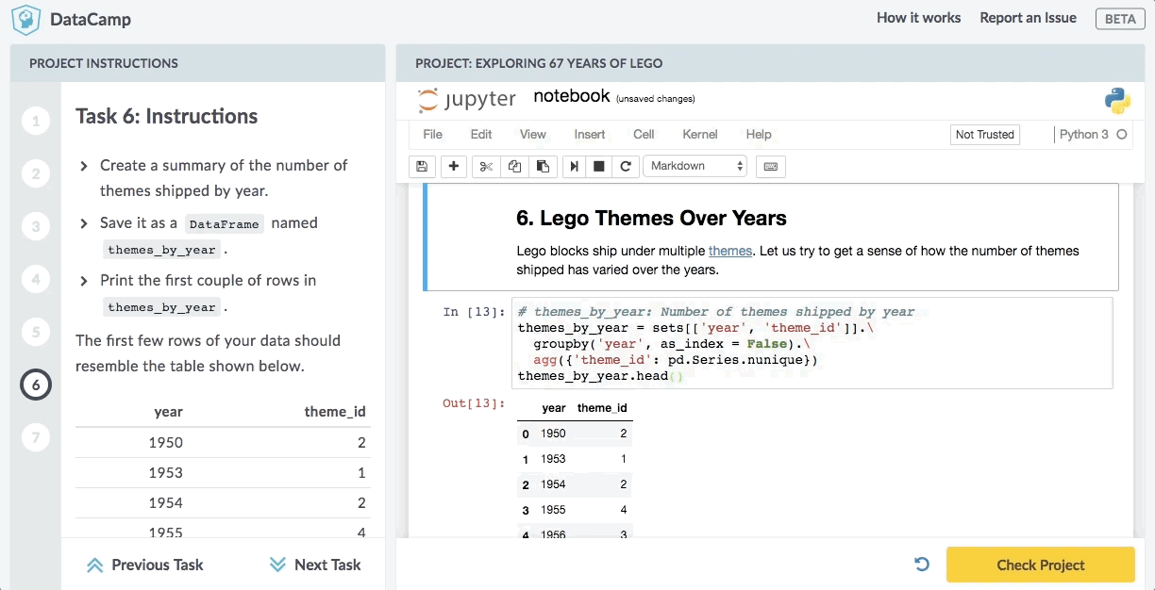
Task: Go to Next Task
Action: pos(315,565)
